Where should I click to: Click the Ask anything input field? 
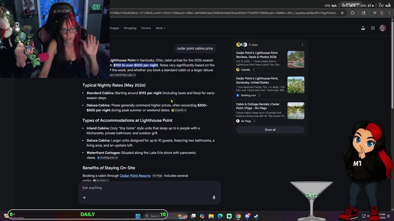pos(149,188)
